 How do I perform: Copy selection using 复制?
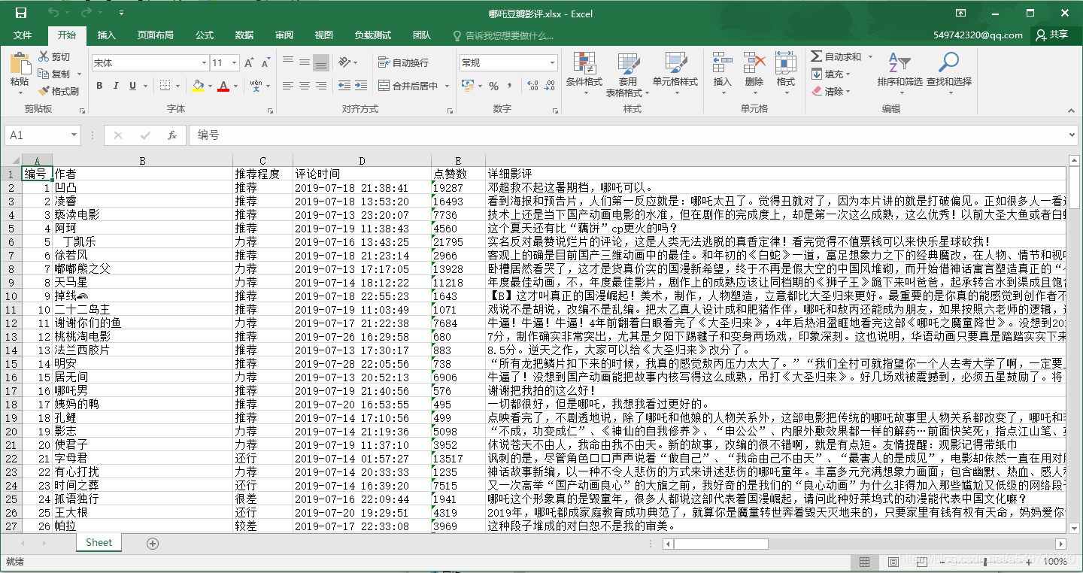tap(54, 74)
